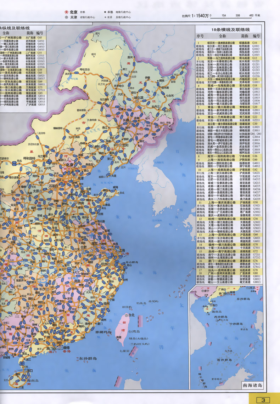
Task: Click the legend text 县级行政中心
Action: 123,17
